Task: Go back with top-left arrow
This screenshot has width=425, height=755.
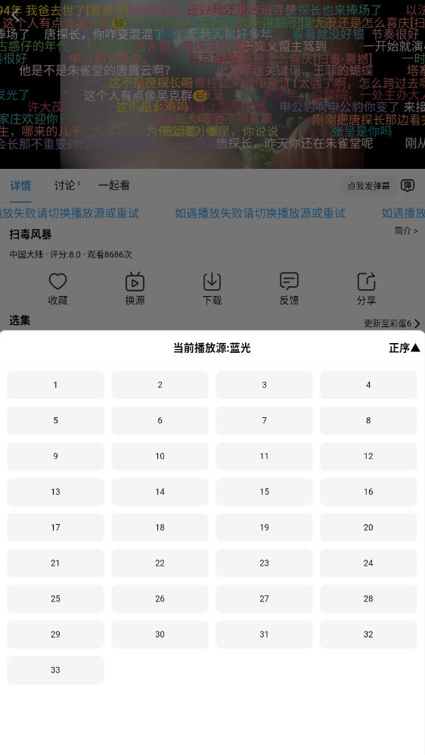Action: [x=15, y=15]
